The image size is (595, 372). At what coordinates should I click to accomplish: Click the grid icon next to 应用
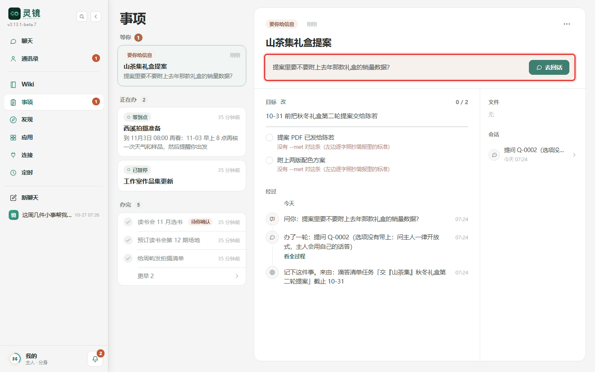point(13,138)
